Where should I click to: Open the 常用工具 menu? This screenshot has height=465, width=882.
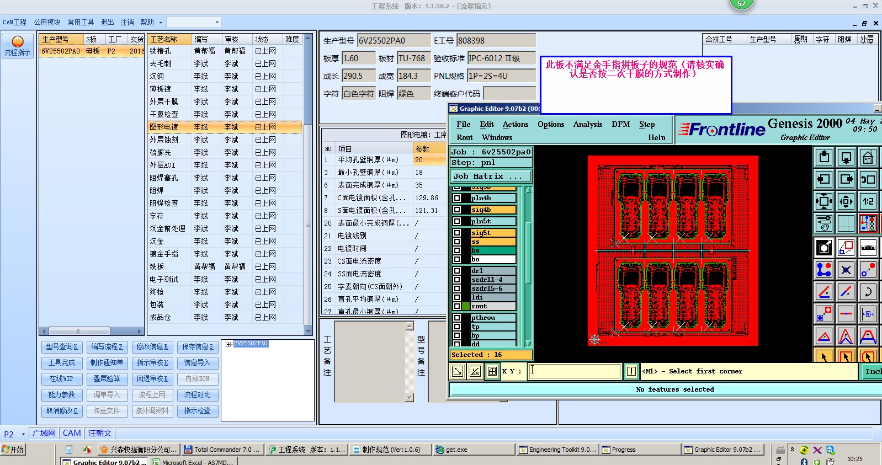[x=81, y=22]
